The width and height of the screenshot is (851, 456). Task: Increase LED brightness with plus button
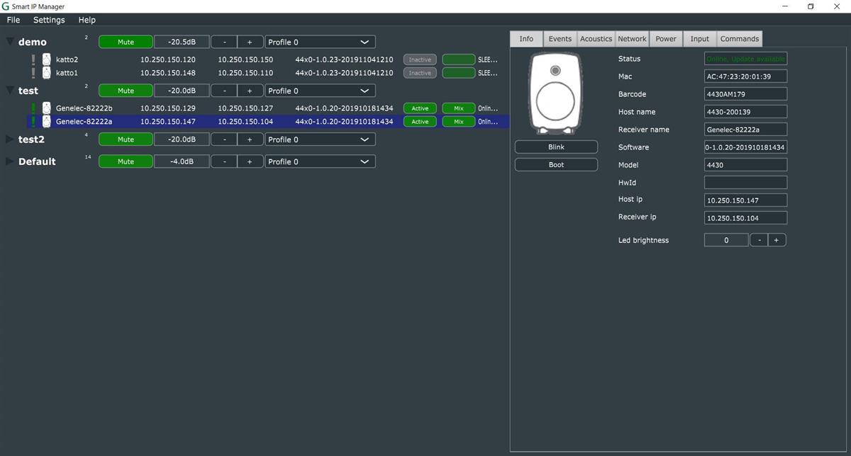click(776, 240)
